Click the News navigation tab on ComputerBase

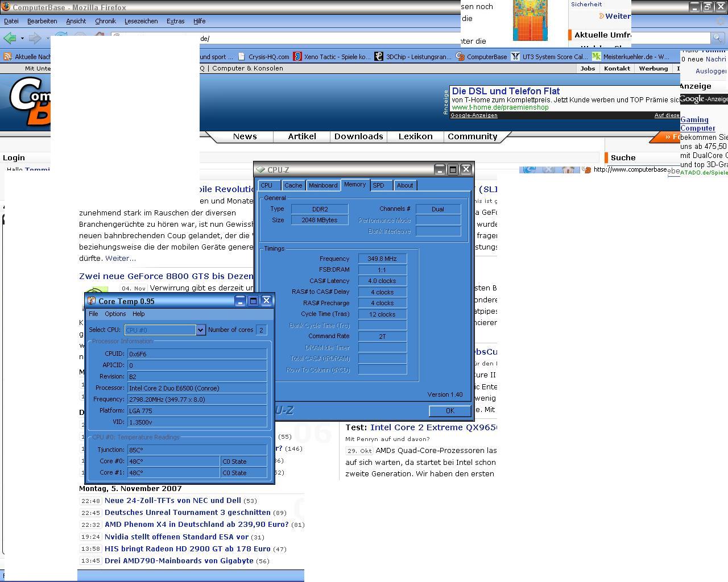tap(245, 136)
